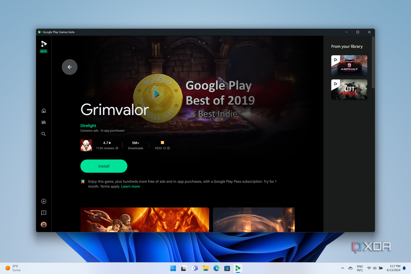The image size is (411, 274).
Task: Click the Google Play Games logo in sidebar
Action: point(44,44)
